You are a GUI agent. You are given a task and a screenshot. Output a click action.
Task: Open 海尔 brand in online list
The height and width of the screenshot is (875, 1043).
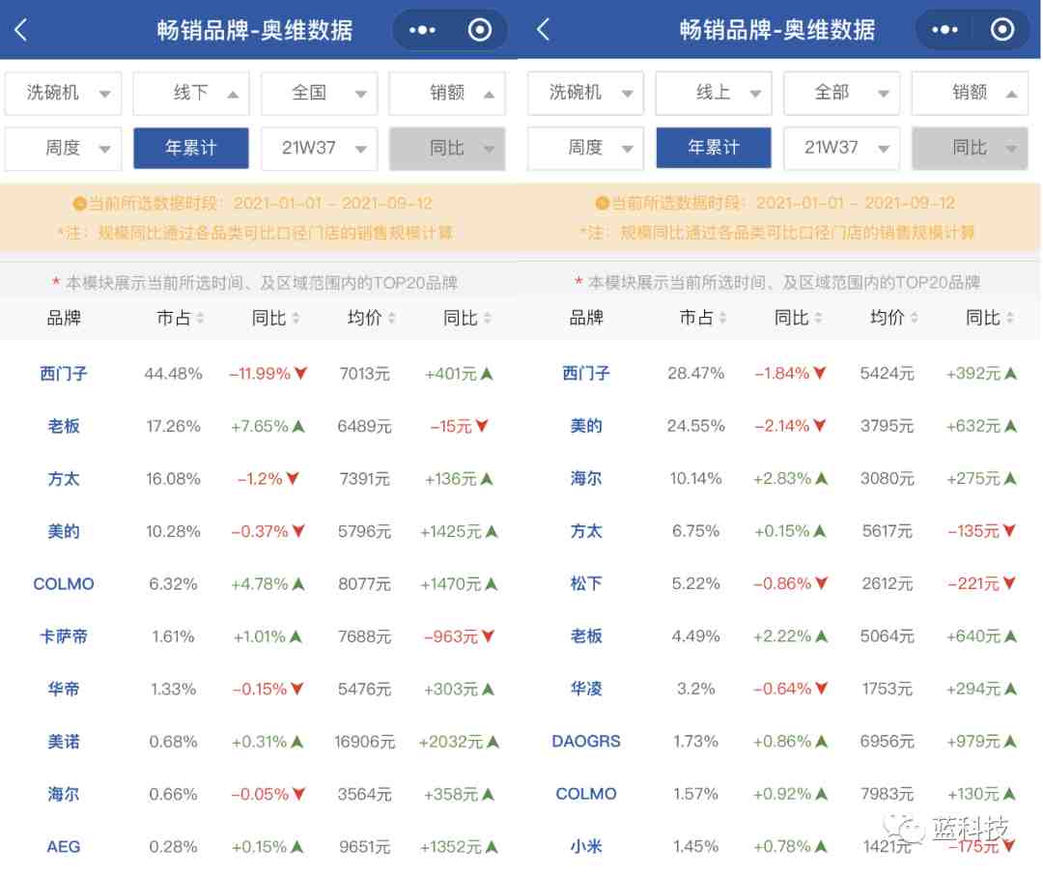point(586,479)
